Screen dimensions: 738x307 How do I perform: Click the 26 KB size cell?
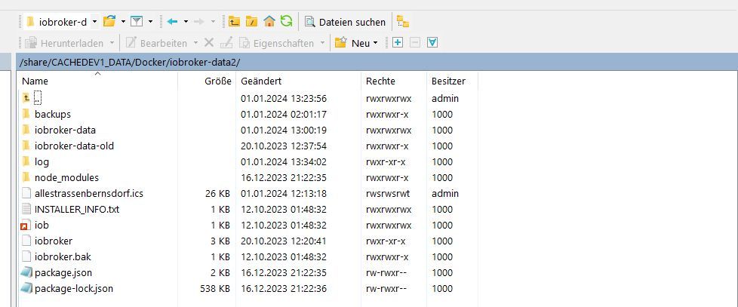pos(218,193)
